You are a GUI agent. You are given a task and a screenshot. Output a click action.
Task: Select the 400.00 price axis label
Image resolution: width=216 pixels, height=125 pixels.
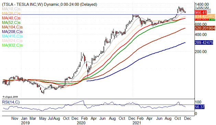click(201, 34)
